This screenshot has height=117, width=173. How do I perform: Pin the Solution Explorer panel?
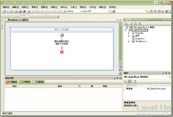166,20
